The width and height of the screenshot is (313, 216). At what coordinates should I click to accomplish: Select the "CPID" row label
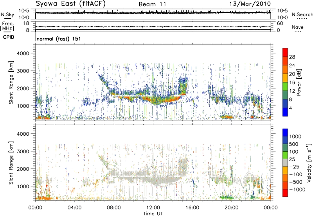point(9,37)
